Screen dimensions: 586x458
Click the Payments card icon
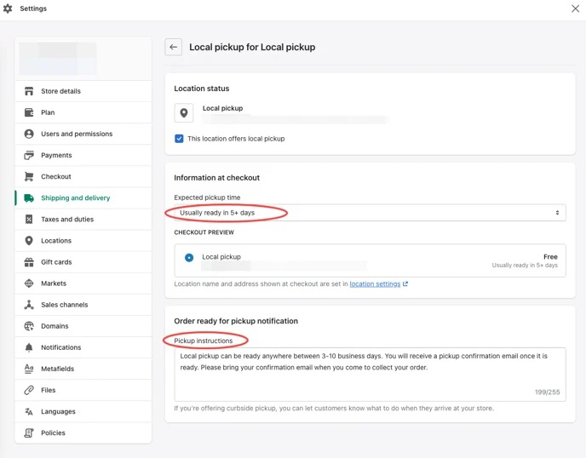click(29, 155)
